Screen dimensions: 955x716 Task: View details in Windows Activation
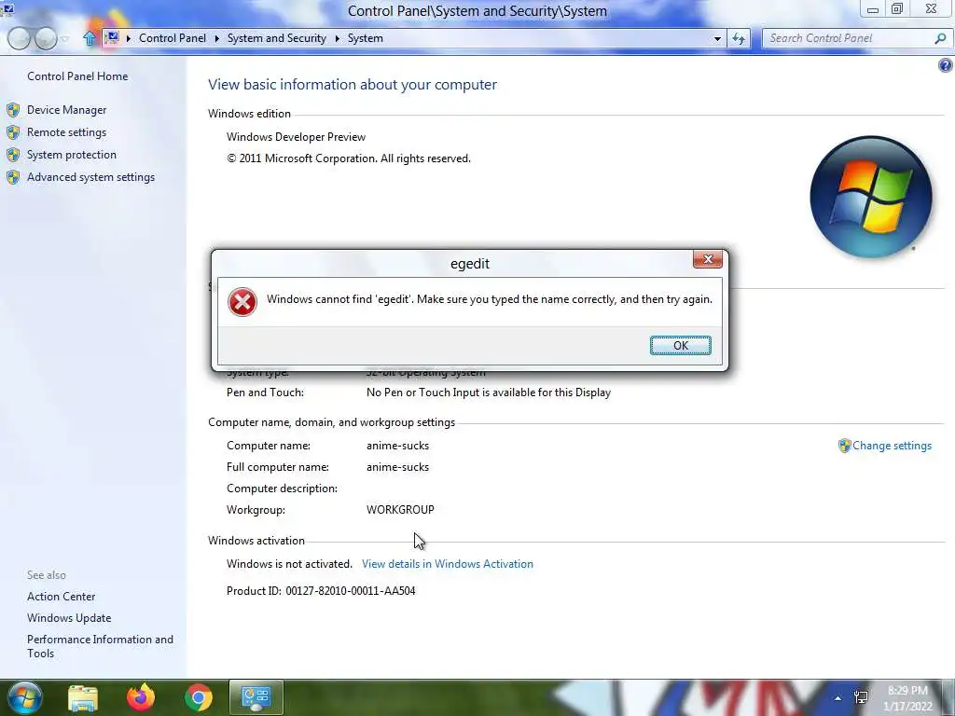pyautogui.click(x=447, y=564)
